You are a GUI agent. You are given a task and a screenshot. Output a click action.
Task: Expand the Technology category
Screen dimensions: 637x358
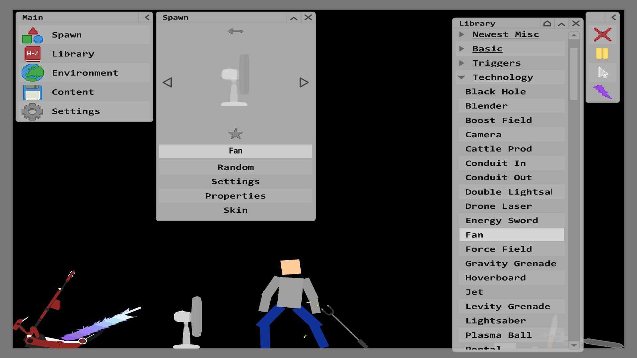point(462,77)
